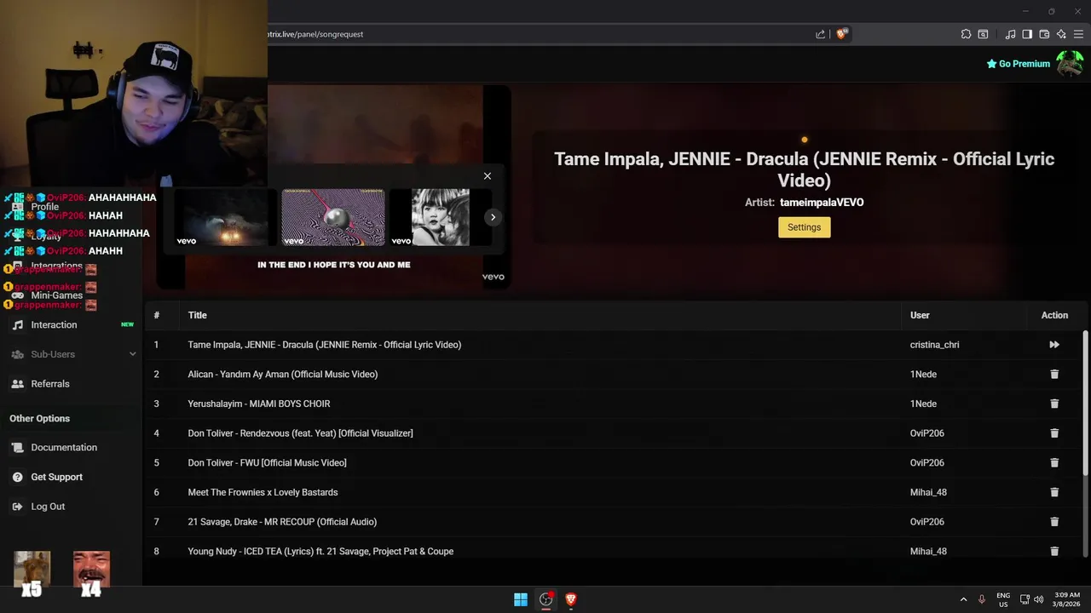Click the user avatar in top right
Viewport: 1091px width, 613px height.
pyautogui.click(x=1070, y=64)
